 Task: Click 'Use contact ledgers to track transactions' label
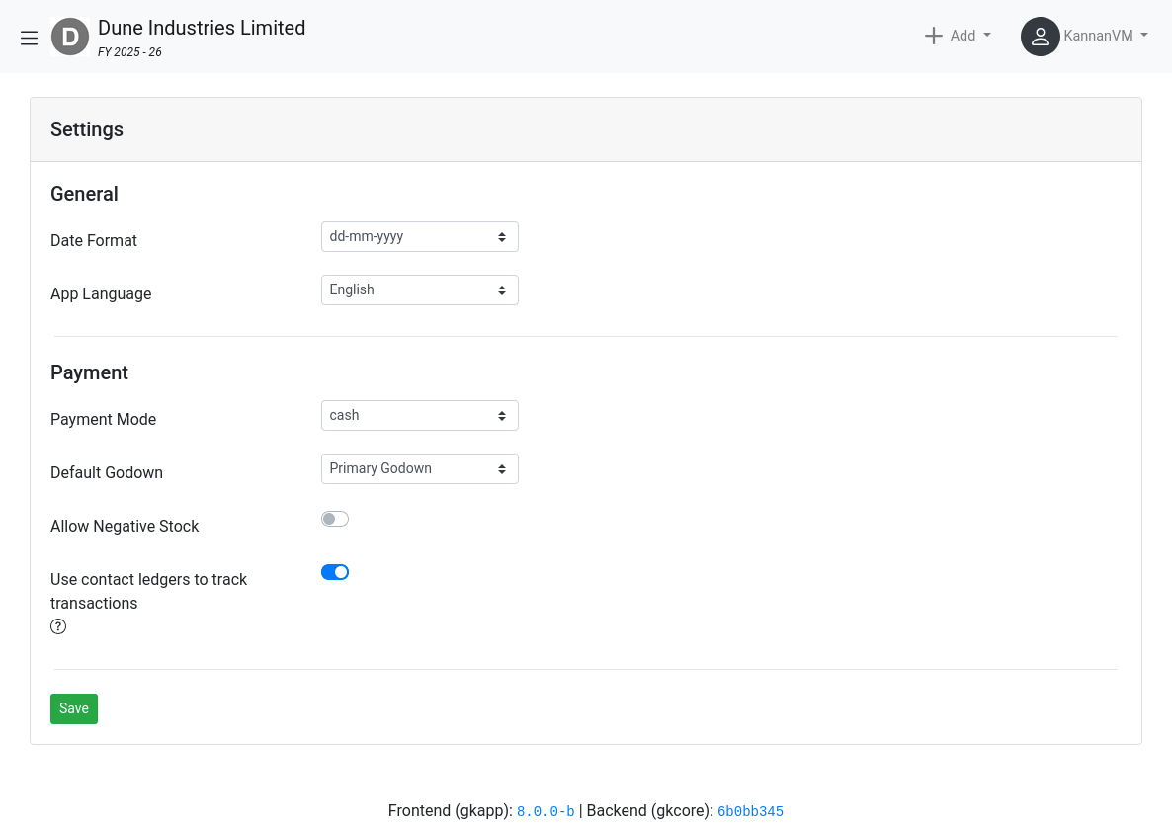[149, 591]
